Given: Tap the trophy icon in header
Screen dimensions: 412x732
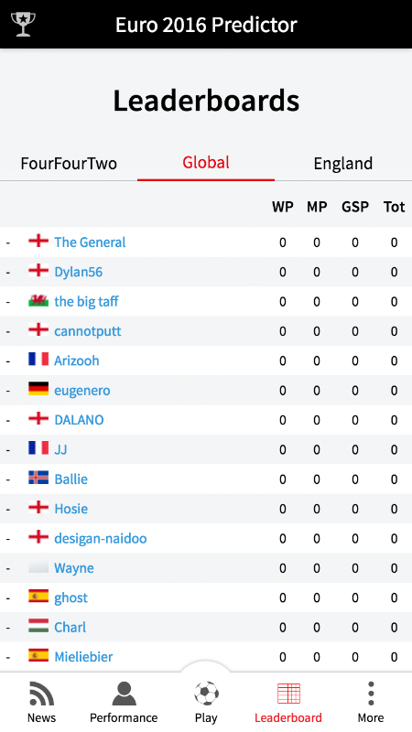Looking at the screenshot, I should [x=23, y=24].
